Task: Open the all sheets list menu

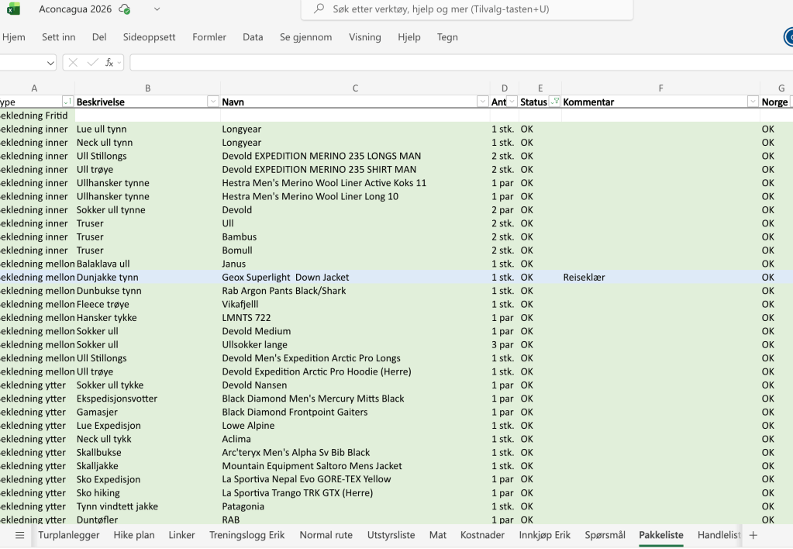Action: coord(19,535)
